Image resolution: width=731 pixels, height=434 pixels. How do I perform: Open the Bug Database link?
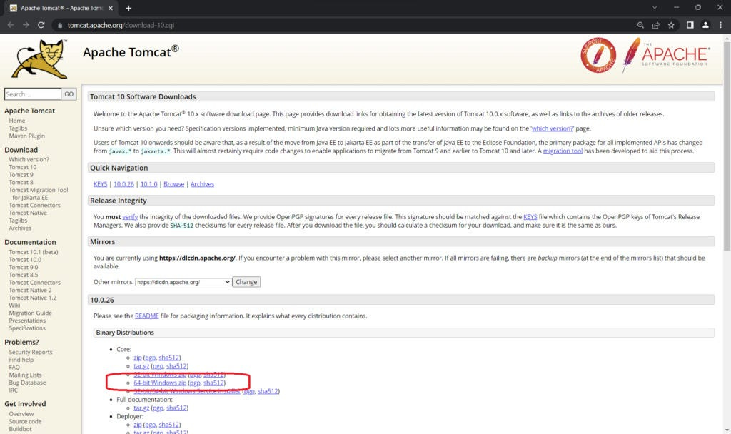[27, 383]
